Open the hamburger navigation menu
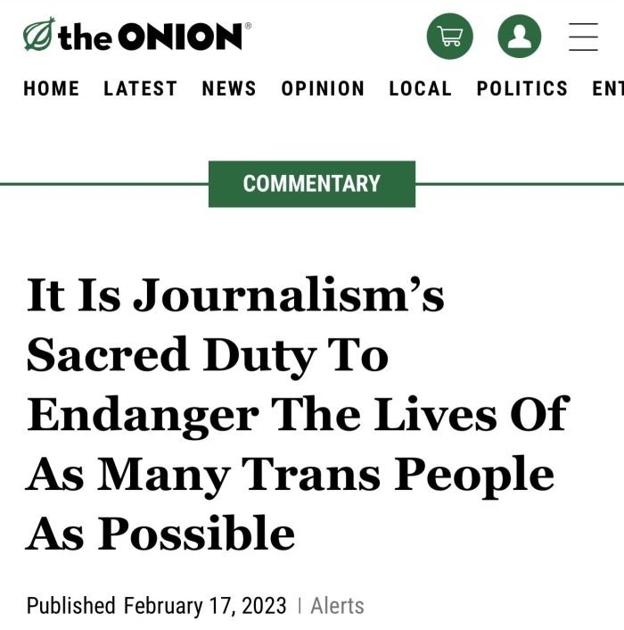This screenshot has height=630, width=624. tap(584, 37)
